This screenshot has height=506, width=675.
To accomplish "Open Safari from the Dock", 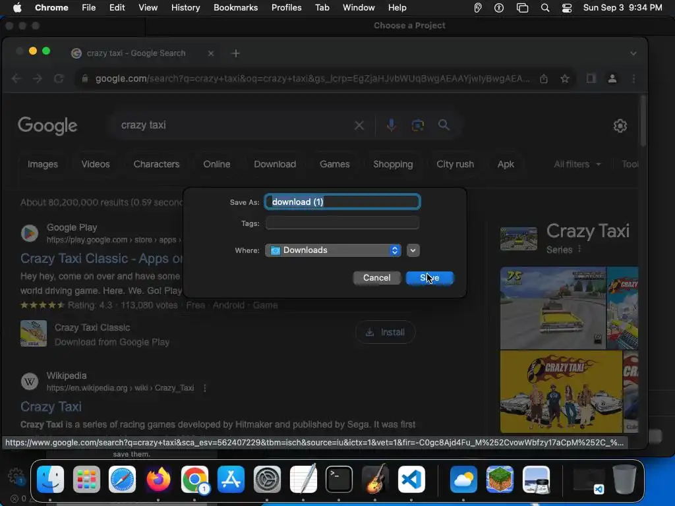I will (122, 479).
